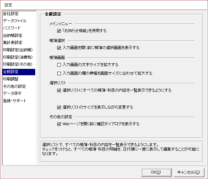Toggle 選択リストのサイズを表示しながら変更する
The width and height of the screenshot is (208, 179).
coord(59,107)
